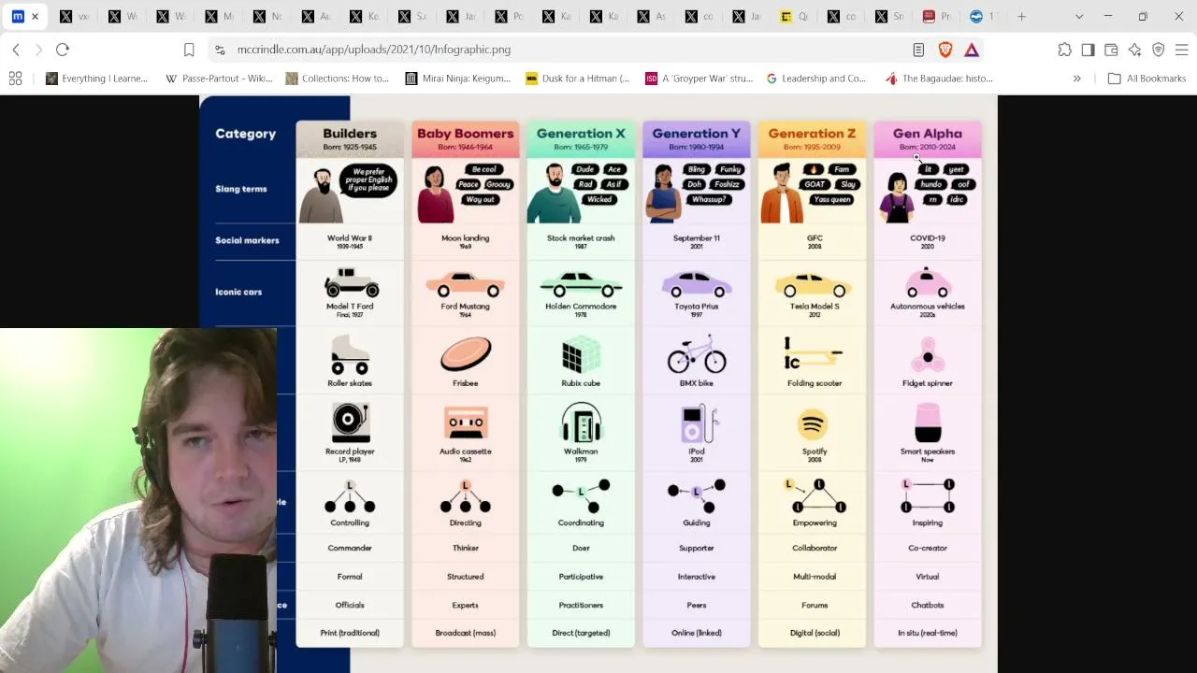
Task: Click the Spotify logo icon
Action: click(x=813, y=425)
